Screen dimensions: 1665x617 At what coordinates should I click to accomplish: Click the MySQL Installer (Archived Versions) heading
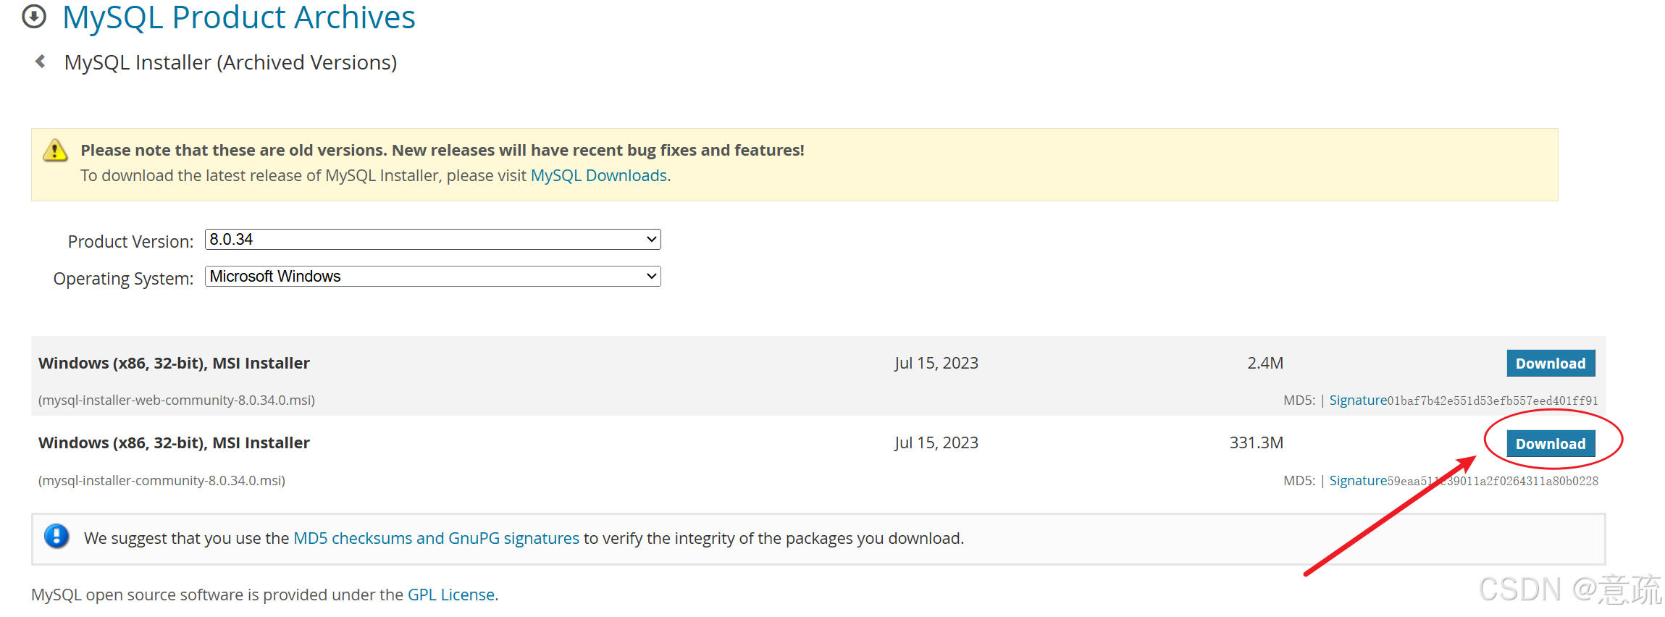pyautogui.click(x=230, y=63)
